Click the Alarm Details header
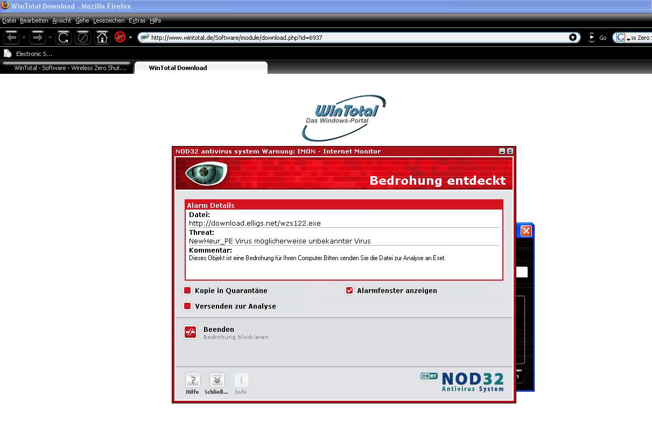Screen dimensions: 652x446 [x=344, y=205]
